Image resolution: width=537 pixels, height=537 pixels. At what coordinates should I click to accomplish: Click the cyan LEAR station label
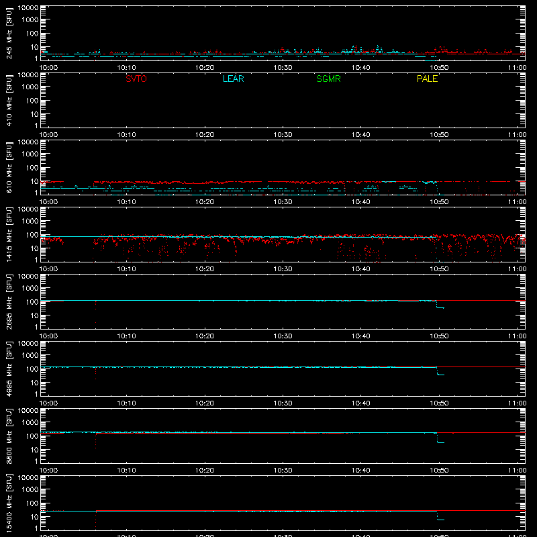(233, 79)
